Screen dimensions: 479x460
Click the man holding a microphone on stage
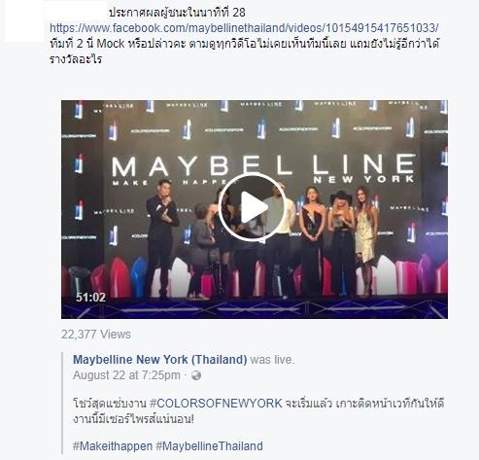tap(161, 238)
